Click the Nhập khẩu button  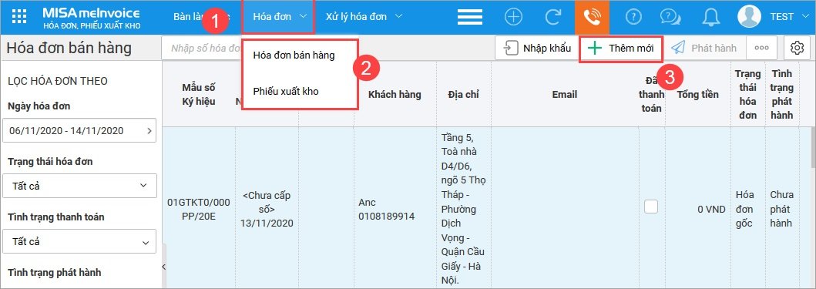point(536,49)
